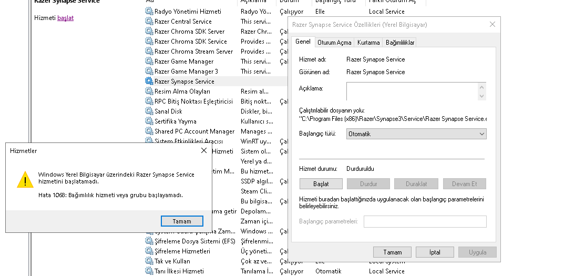
Task: Click the Başlat button in properties
Action: click(x=321, y=184)
